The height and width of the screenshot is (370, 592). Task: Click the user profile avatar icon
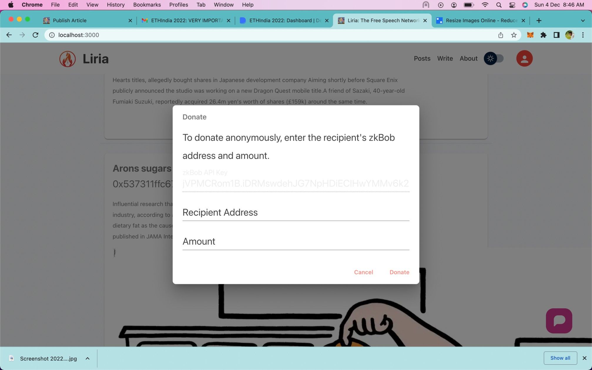pyautogui.click(x=524, y=58)
